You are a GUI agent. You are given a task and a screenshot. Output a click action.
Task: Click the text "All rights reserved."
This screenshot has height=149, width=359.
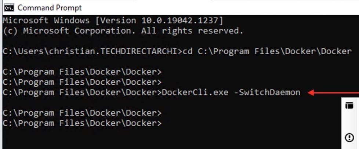(x=192, y=31)
